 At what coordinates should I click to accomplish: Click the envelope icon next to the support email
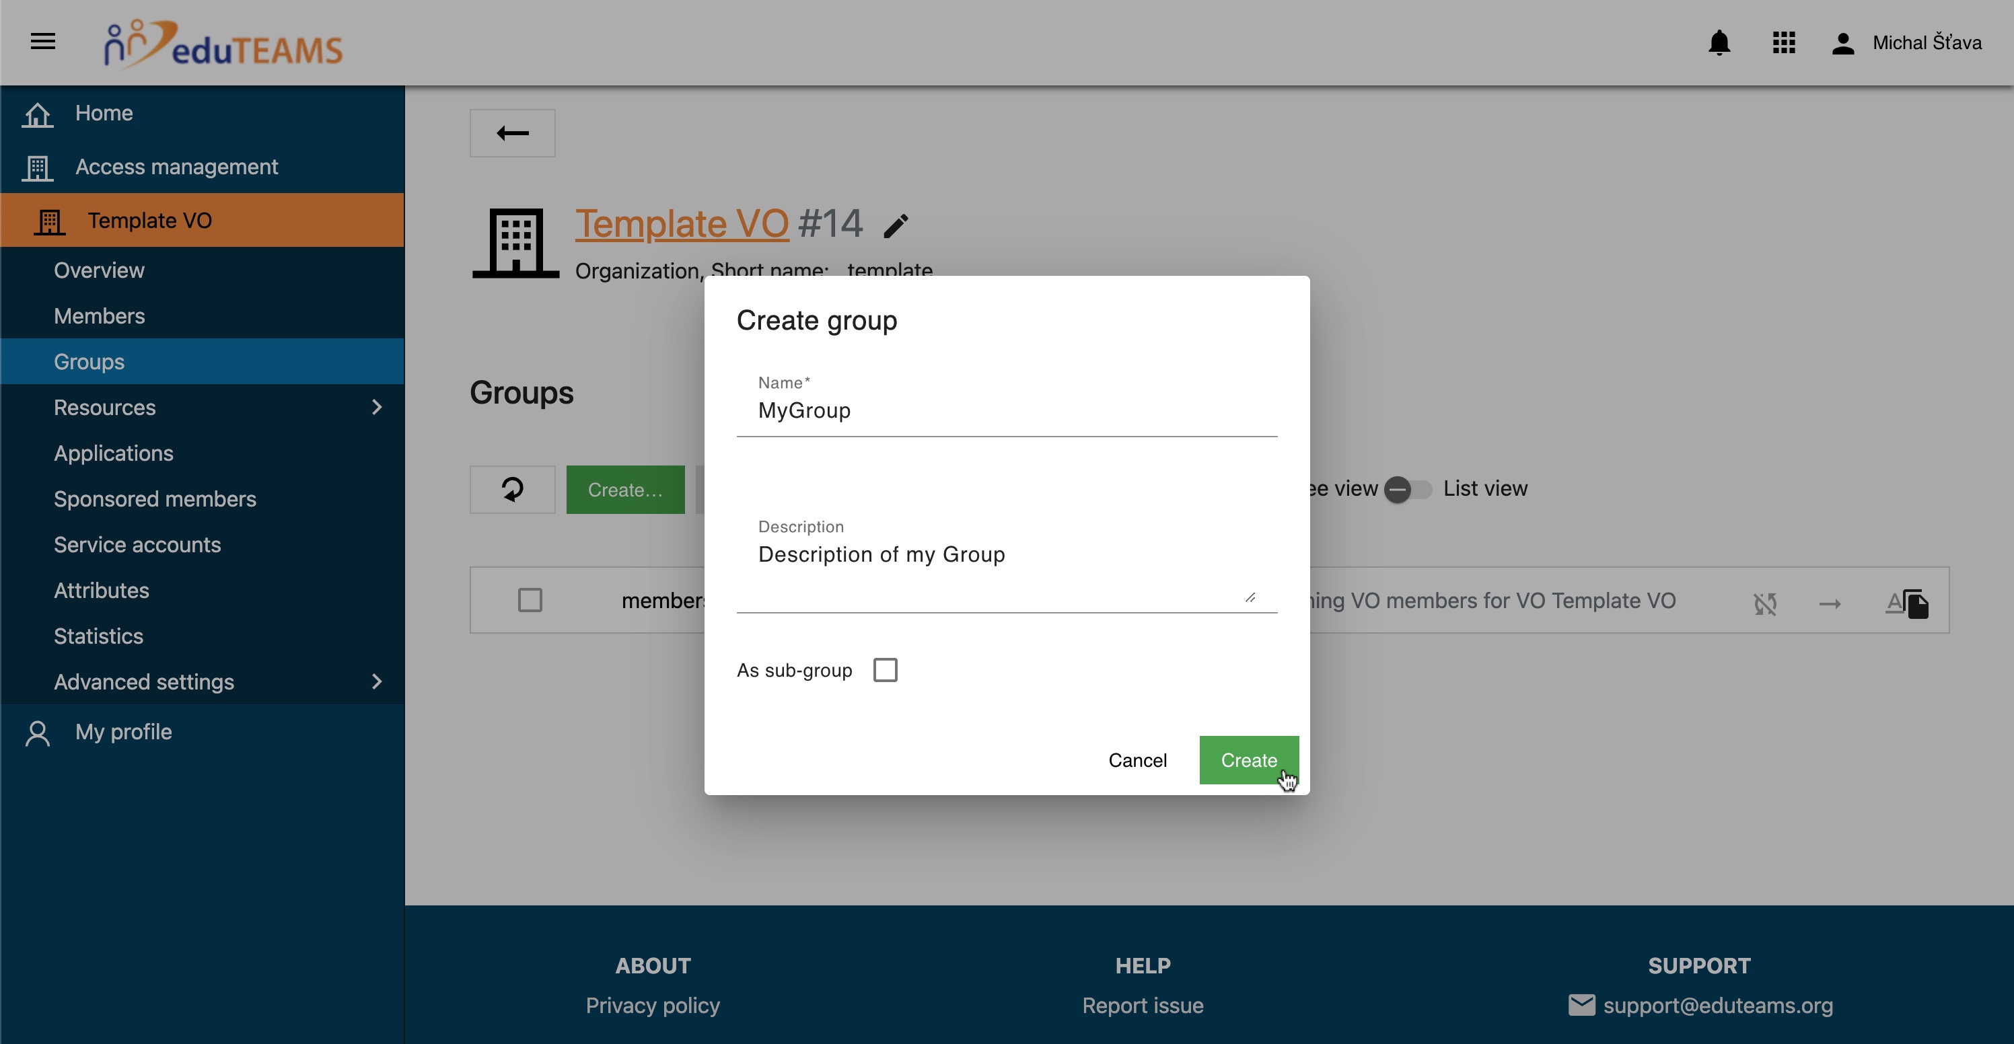[1581, 1005]
